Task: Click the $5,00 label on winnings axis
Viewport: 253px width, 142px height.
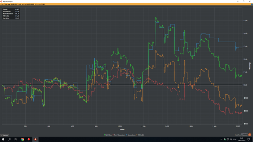Action: click(245, 21)
